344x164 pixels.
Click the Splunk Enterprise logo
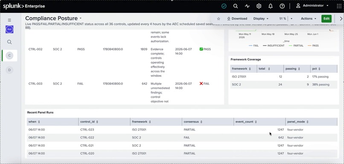pyautogui.click(x=24, y=6)
